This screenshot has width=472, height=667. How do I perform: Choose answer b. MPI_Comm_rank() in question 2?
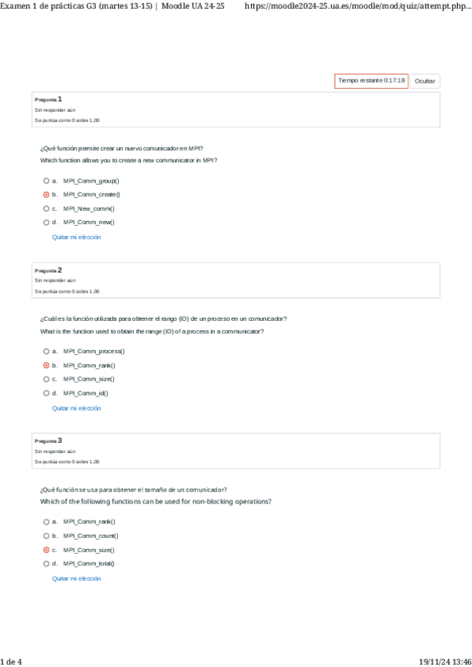(46, 365)
